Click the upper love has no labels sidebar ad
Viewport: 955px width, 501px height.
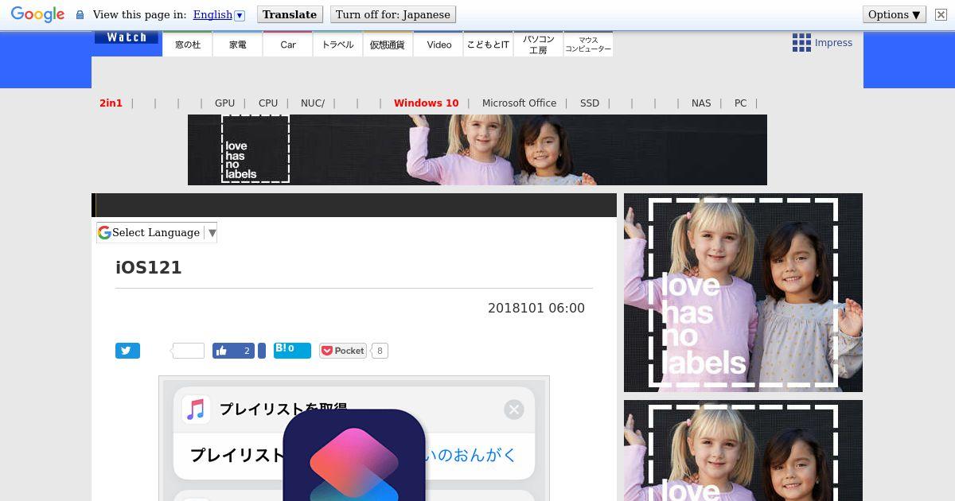tap(743, 293)
